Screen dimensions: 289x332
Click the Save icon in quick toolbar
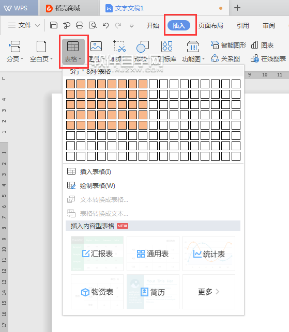click(x=54, y=25)
